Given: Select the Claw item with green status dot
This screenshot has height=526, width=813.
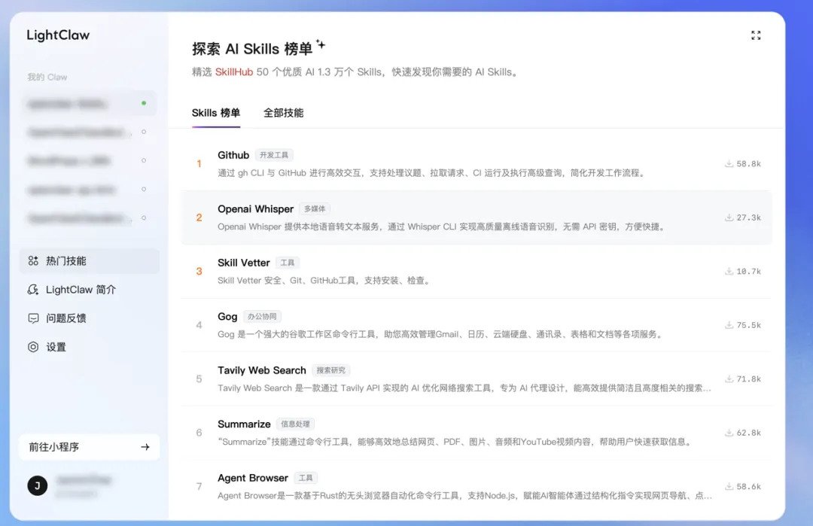Looking at the screenshot, I should point(89,104).
